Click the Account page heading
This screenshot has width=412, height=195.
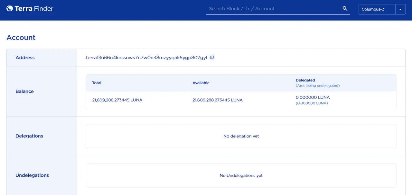pyautogui.click(x=21, y=37)
